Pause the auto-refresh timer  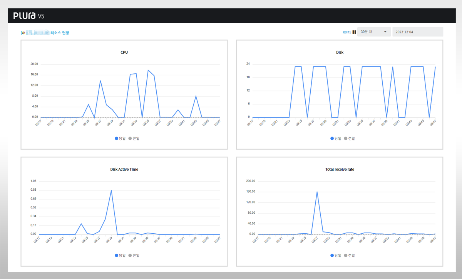[354, 32]
